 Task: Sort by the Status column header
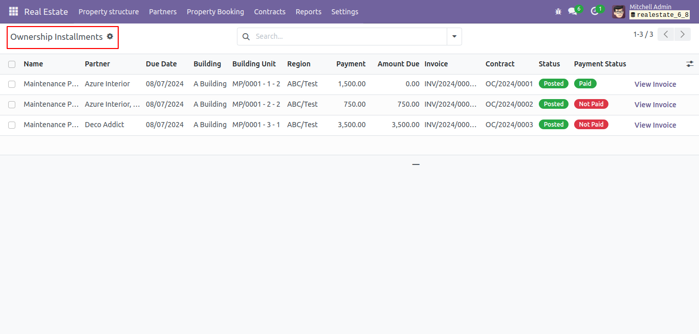pyautogui.click(x=549, y=64)
